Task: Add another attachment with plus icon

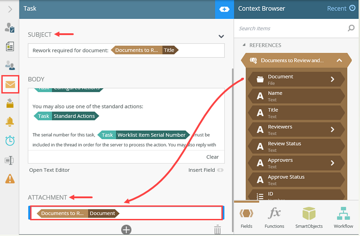Action: coord(126,230)
